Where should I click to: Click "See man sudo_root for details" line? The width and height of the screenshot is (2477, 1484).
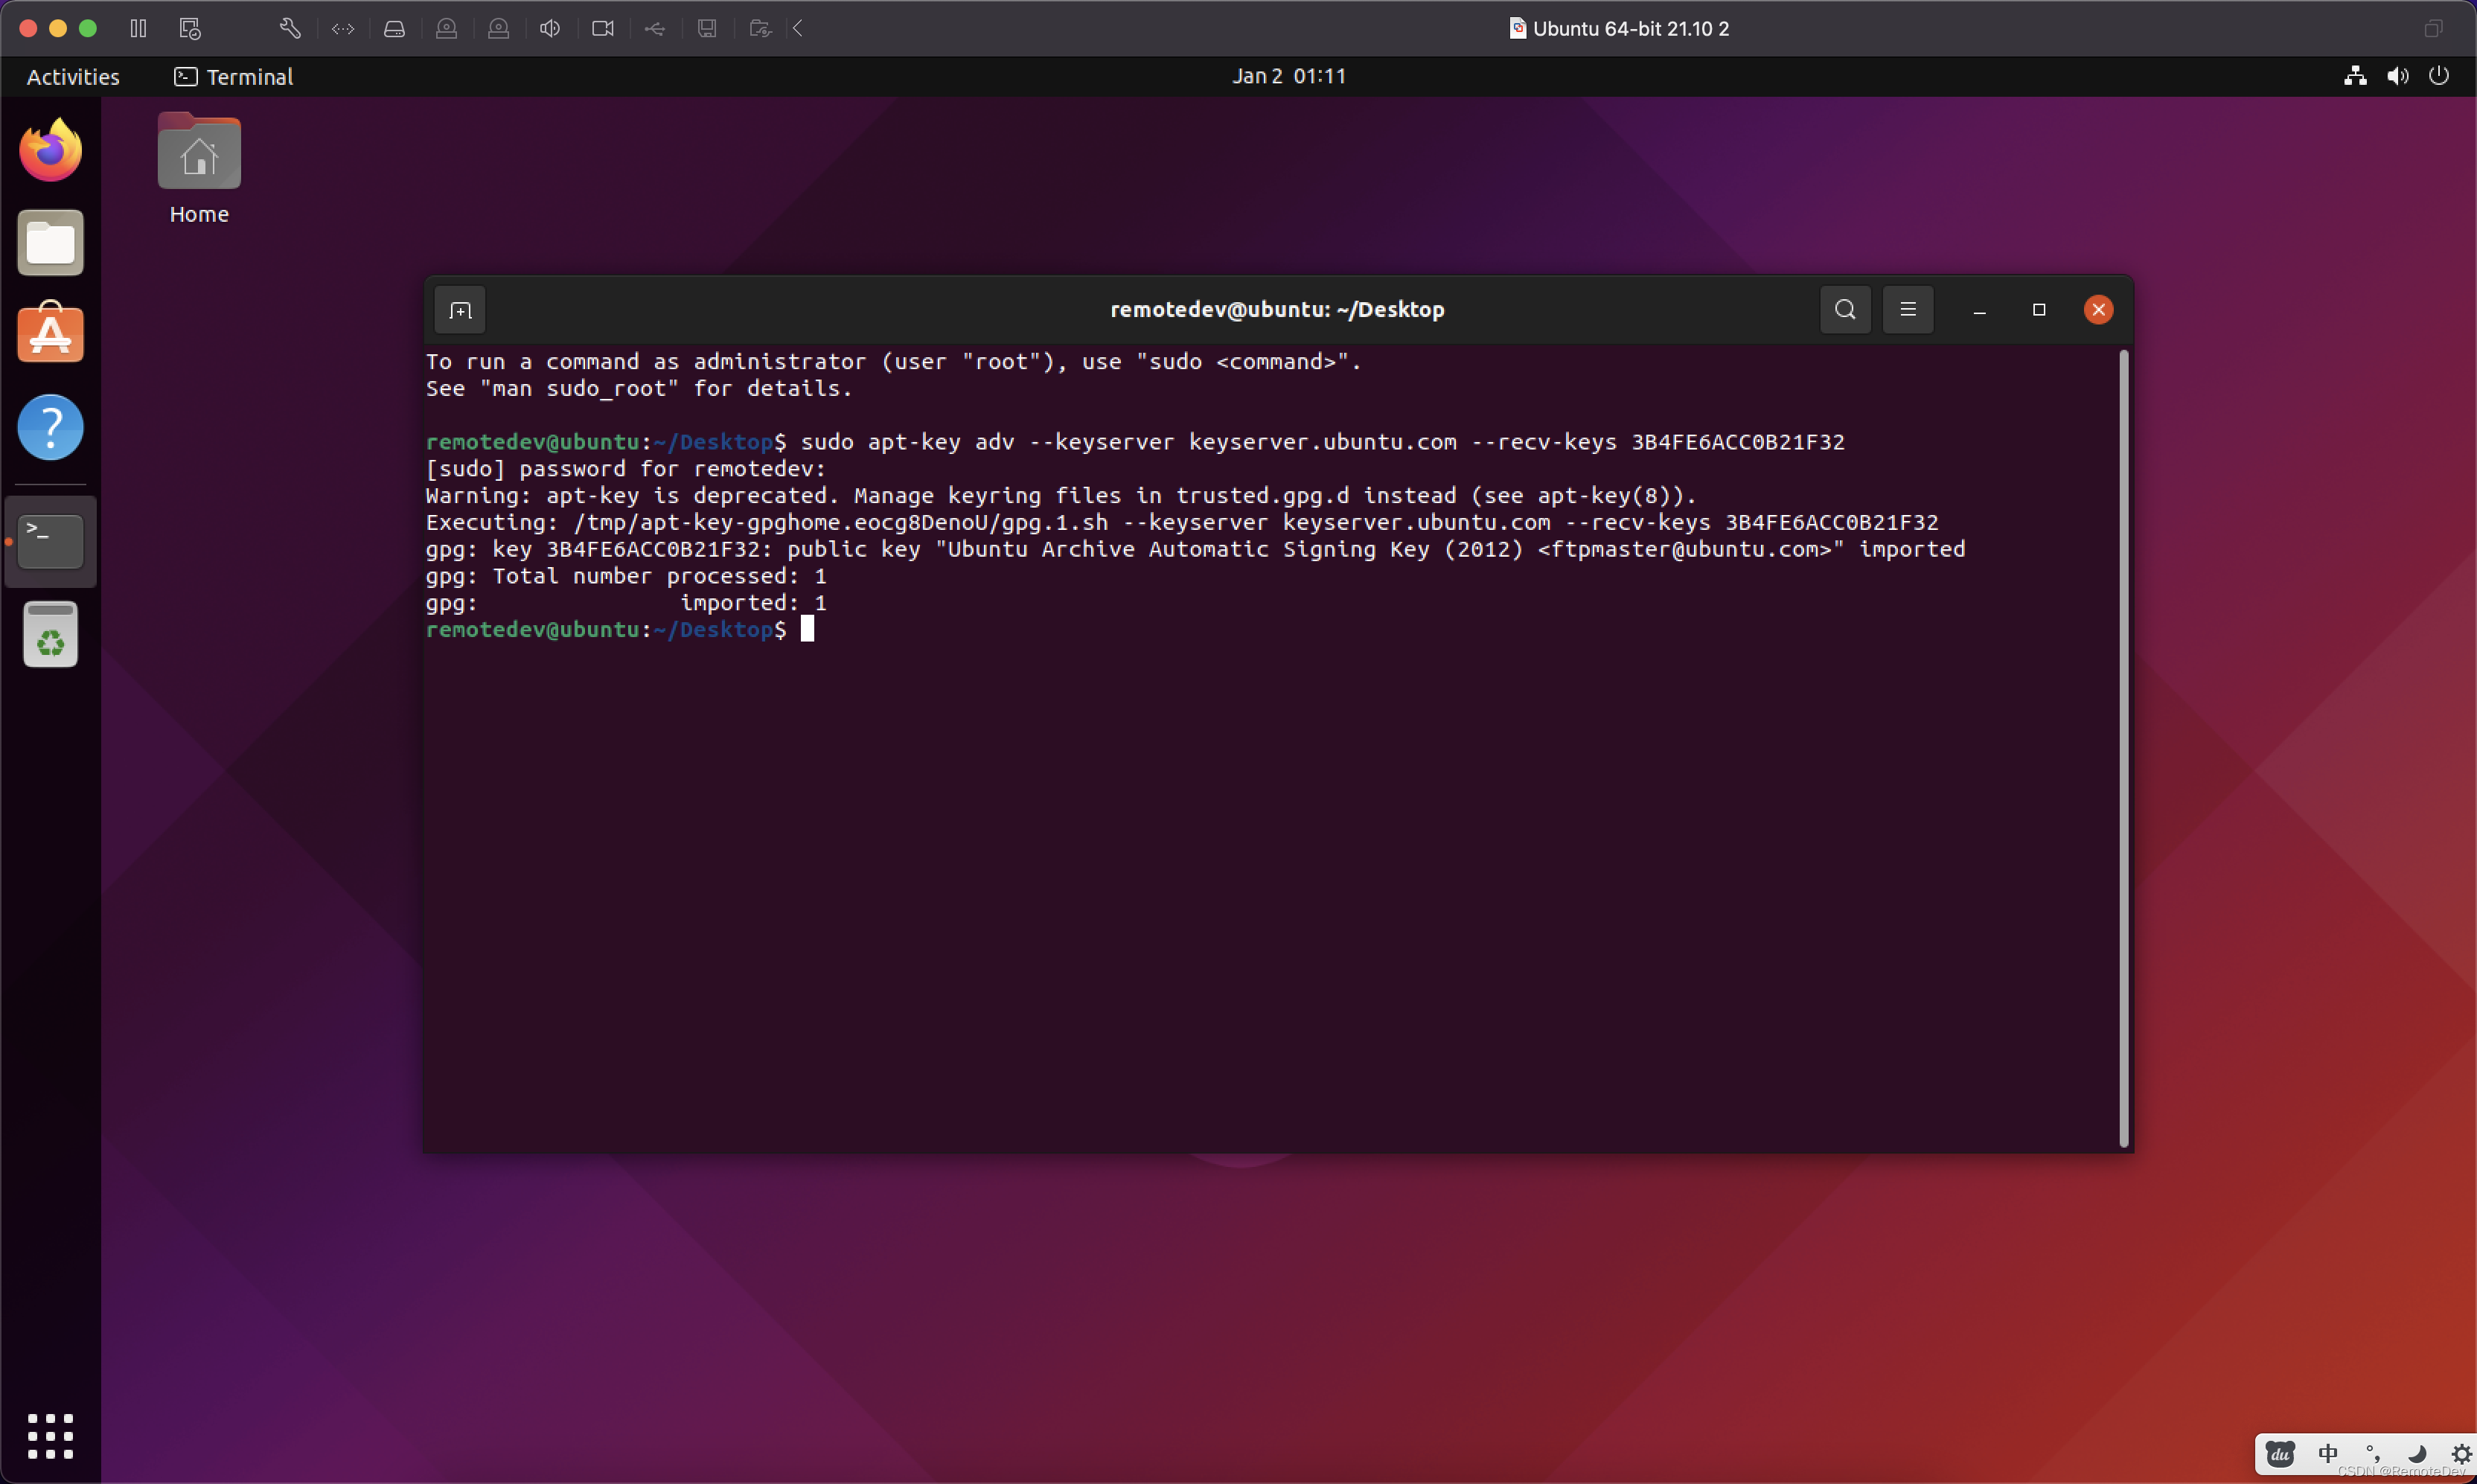(x=639, y=389)
